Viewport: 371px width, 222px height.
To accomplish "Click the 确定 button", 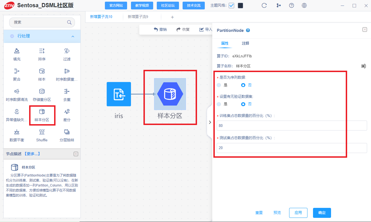I will [322, 213].
